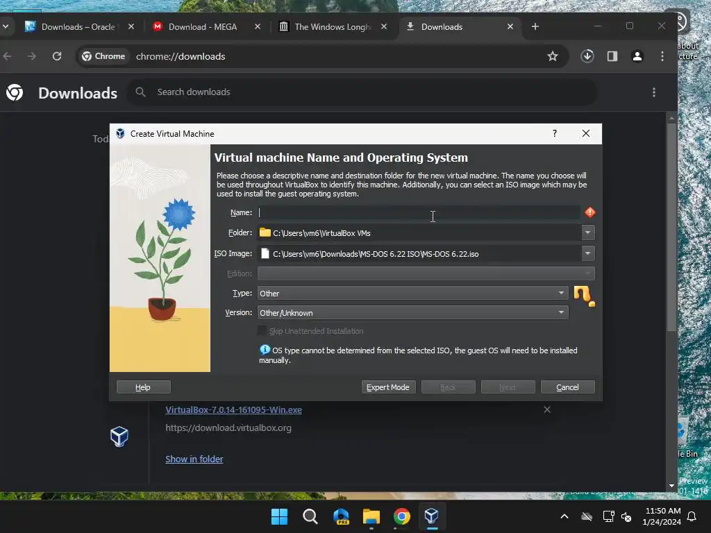The image size is (711, 533).
Task: Open VirtualBox from taskbar
Action: click(x=432, y=516)
